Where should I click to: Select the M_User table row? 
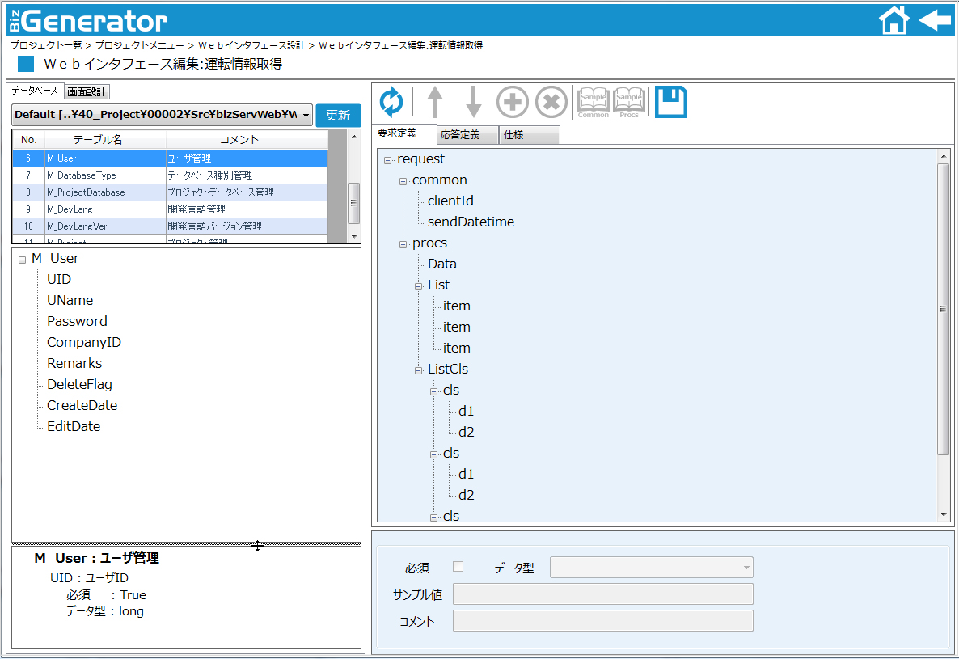click(170, 158)
